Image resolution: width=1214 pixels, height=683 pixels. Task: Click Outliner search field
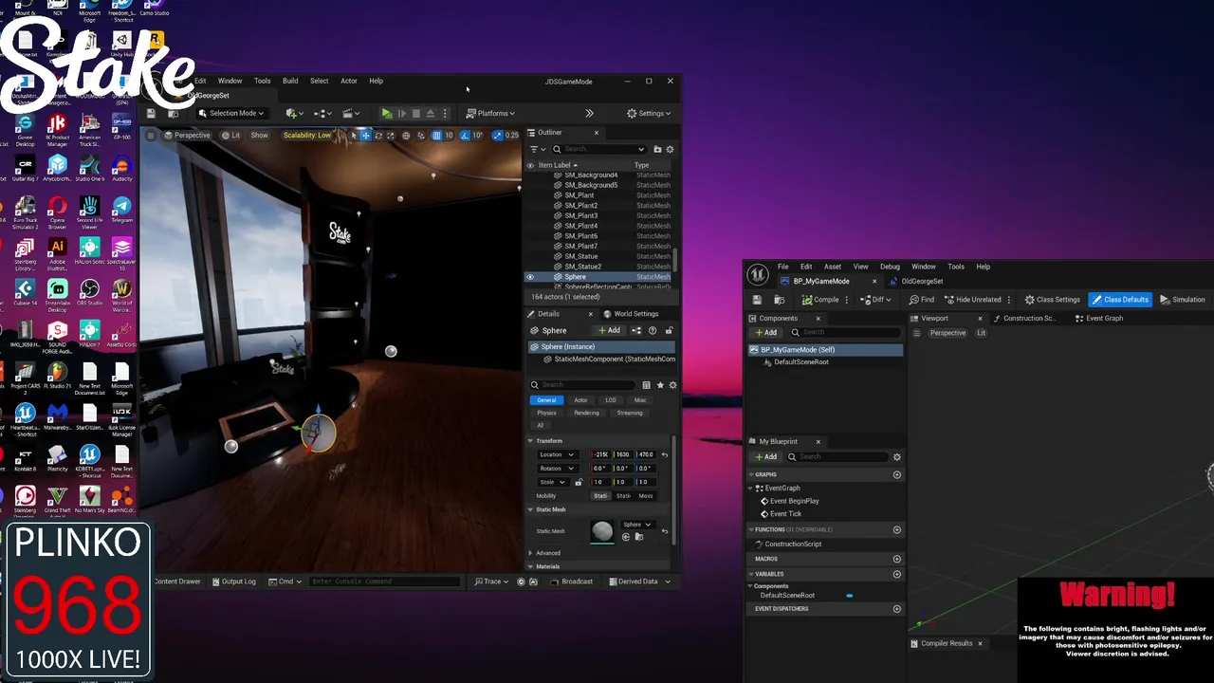click(598, 149)
